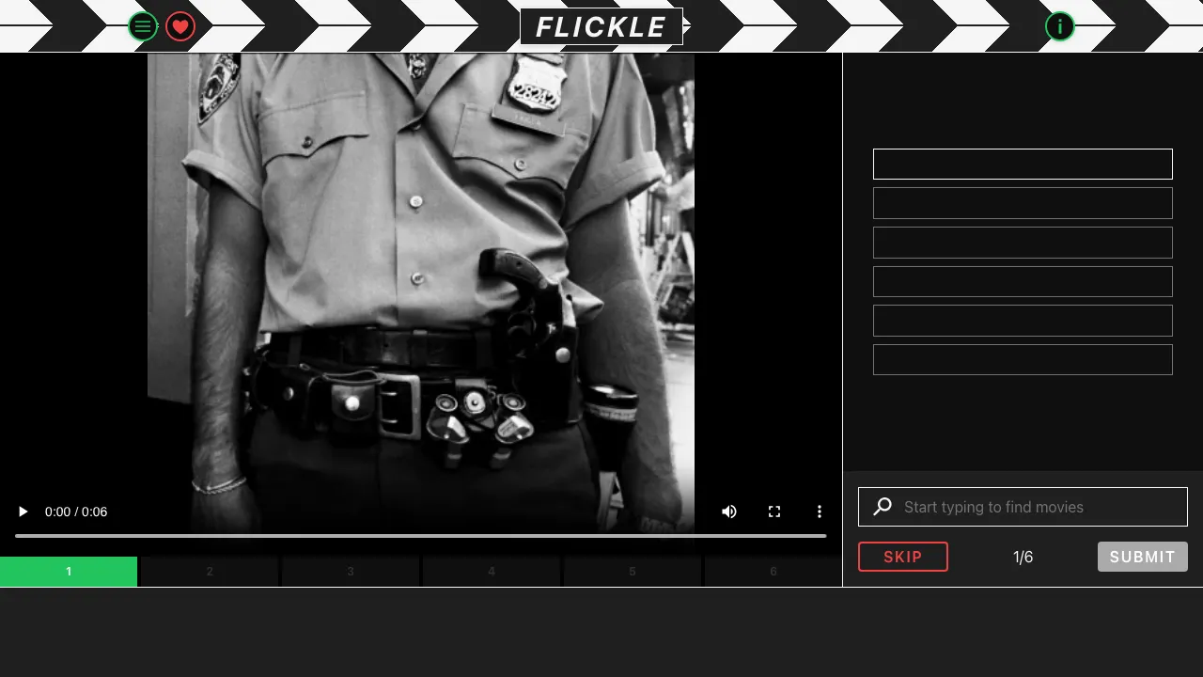
Task: Click the red heart icon
Action: tap(180, 26)
